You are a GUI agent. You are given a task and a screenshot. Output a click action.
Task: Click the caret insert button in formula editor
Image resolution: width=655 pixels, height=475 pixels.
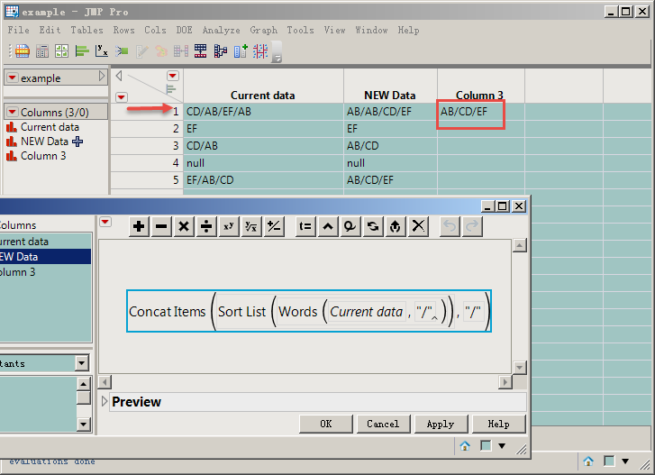point(328,226)
